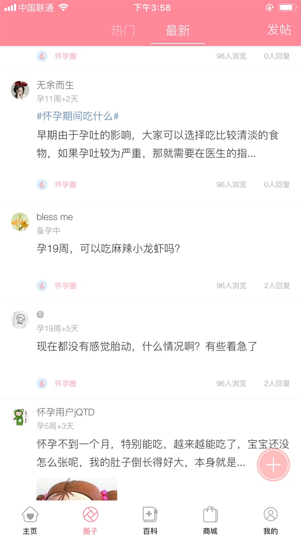
Task: Tap 发帖 to create a new post
Action: 278,30
